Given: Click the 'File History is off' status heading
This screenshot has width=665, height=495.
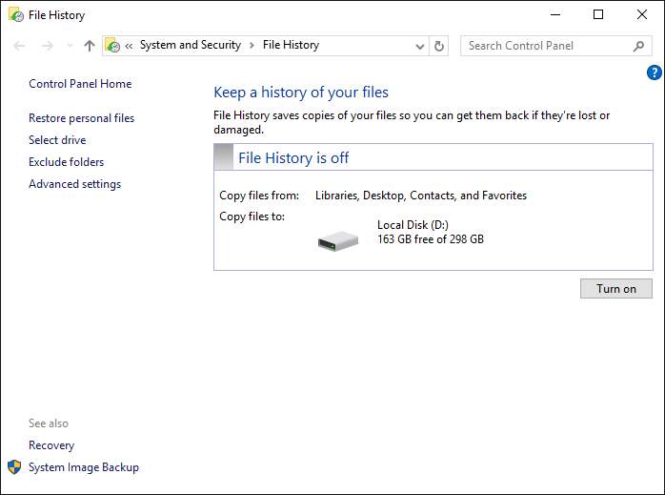Looking at the screenshot, I should point(293,158).
